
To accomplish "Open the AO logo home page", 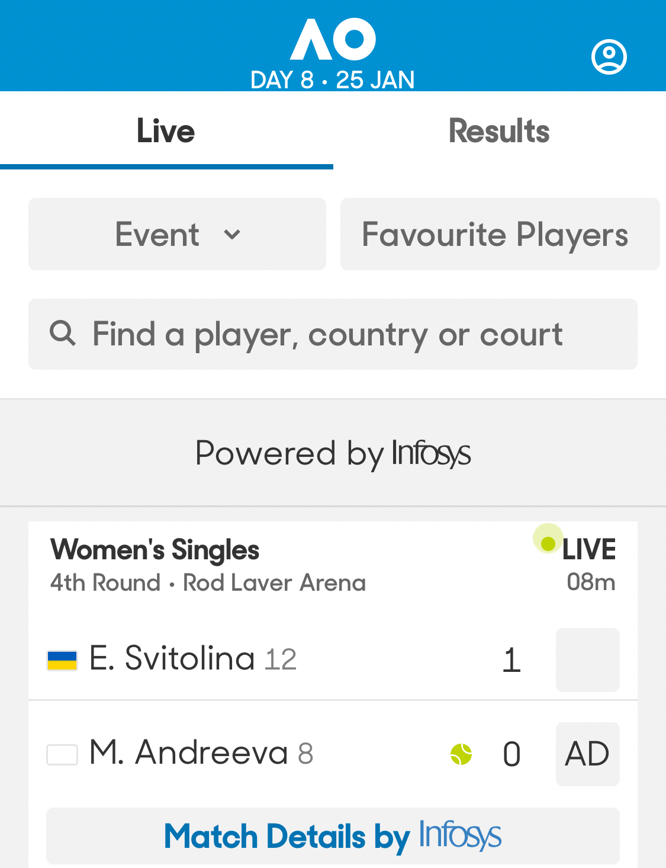I will tap(333, 39).
